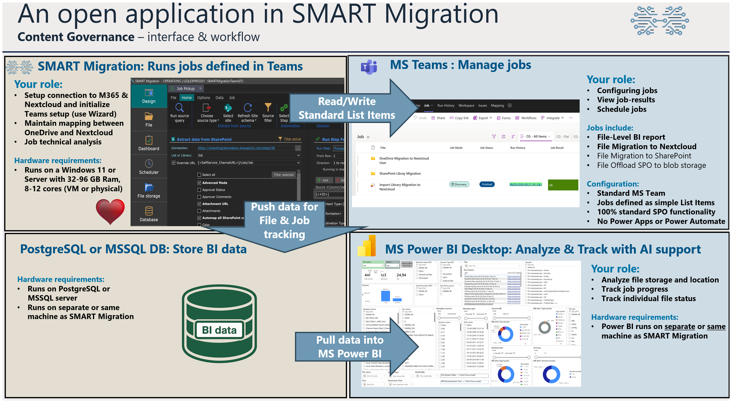The image size is (732, 403).
Task: Click the Select site SharePoint icon
Action: 228,107
